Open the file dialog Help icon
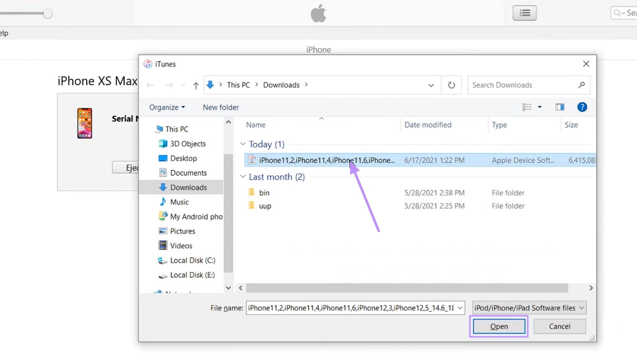The image size is (637, 355). (582, 107)
